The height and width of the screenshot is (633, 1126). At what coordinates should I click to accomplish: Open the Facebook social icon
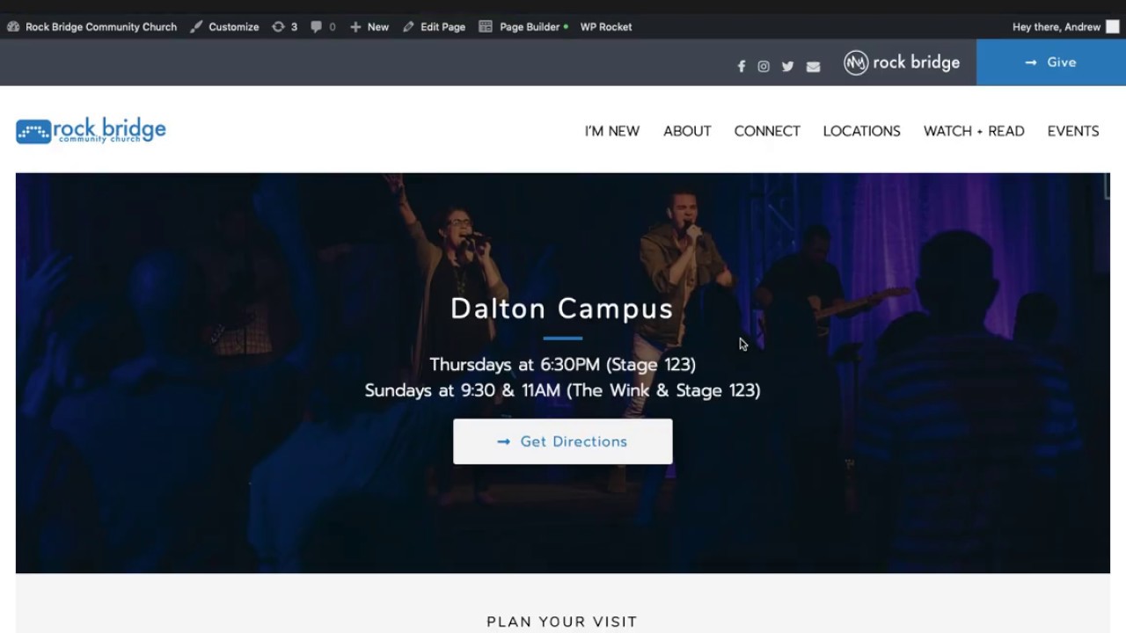pos(742,67)
